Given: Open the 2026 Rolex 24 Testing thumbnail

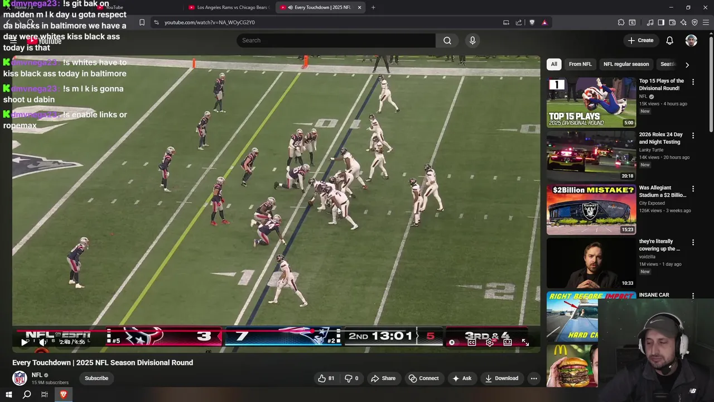Looking at the screenshot, I should pos(591,156).
